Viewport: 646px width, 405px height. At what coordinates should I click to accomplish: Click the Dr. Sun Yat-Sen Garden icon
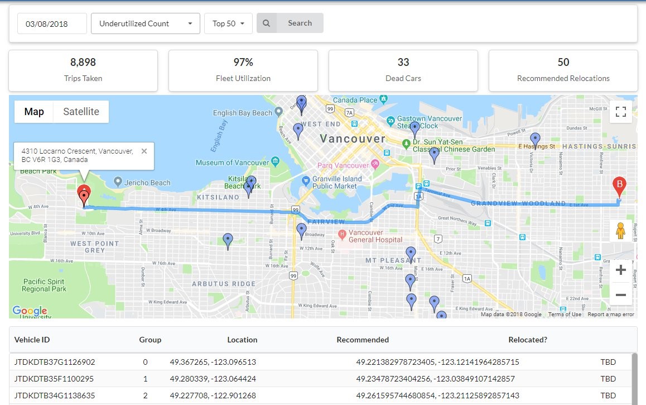[x=406, y=144]
